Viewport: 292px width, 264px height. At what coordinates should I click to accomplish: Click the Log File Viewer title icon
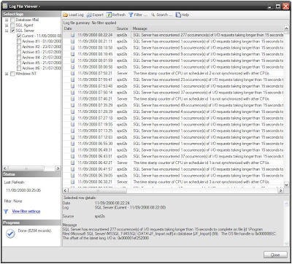(x=5, y=7)
